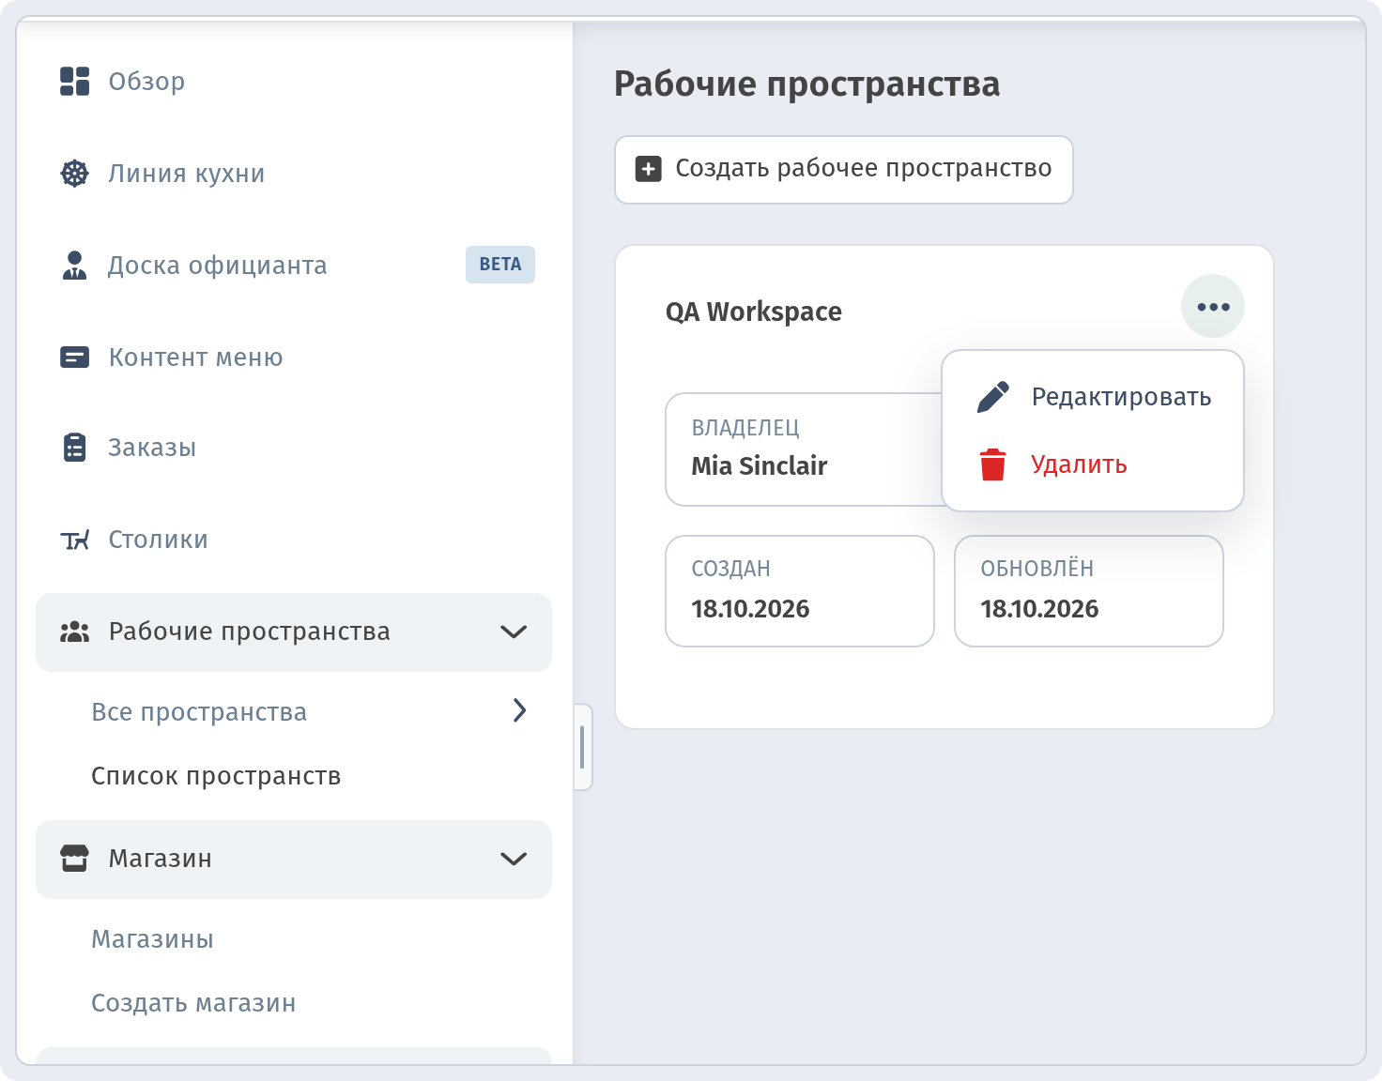This screenshot has width=1382, height=1081.
Task: Select Редактировать in the workspace menu
Action: [1093, 397]
